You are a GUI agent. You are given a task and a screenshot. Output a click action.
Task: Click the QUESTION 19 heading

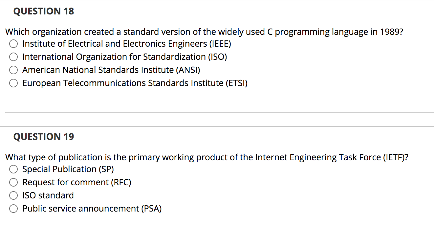pos(44,136)
